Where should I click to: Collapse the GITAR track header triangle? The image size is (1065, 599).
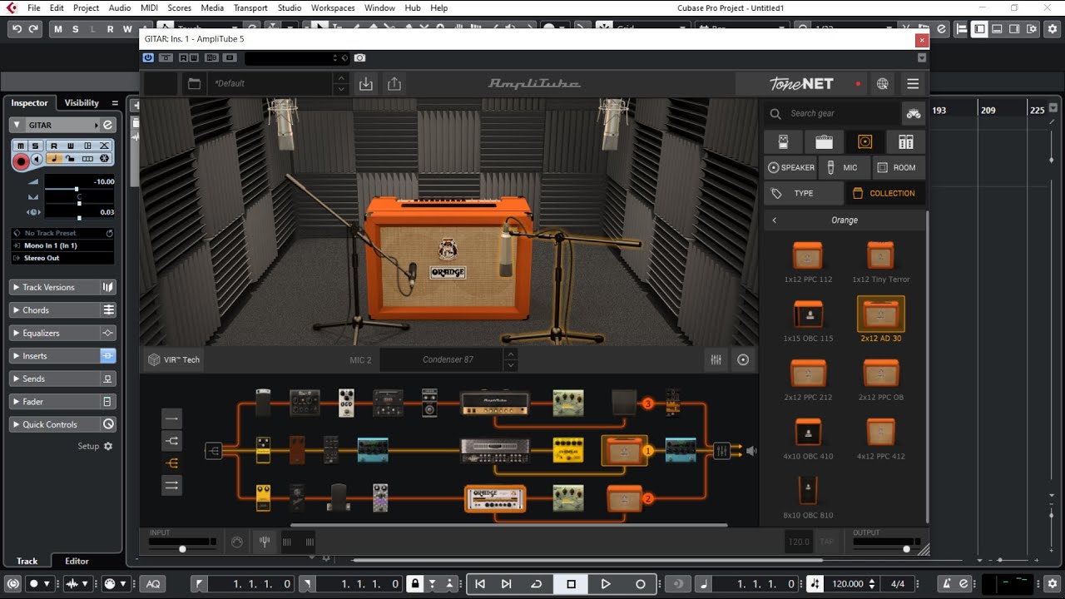17,125
